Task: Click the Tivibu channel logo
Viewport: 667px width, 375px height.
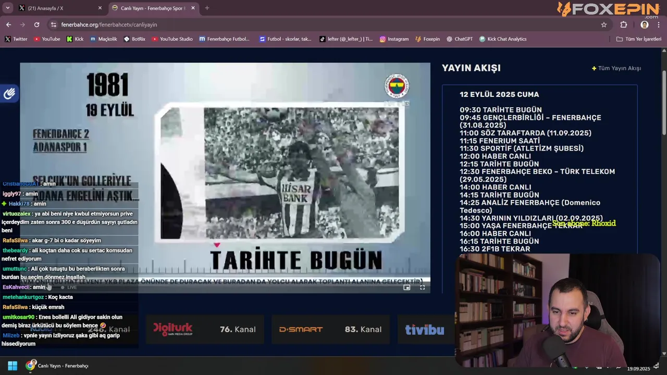Action: (425, 330)
